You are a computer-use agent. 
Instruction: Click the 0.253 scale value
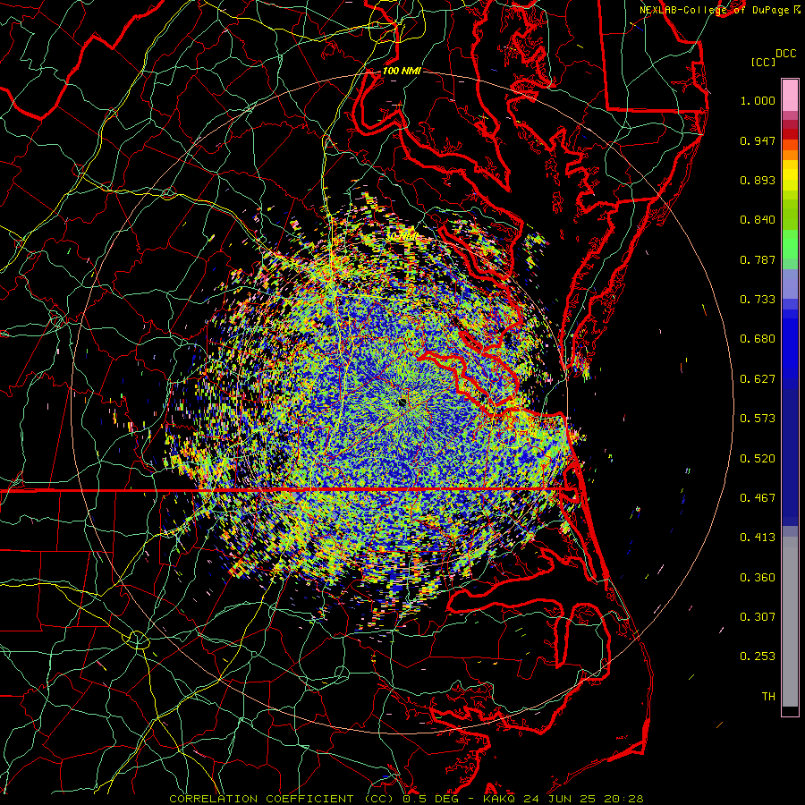coord(758,657)
